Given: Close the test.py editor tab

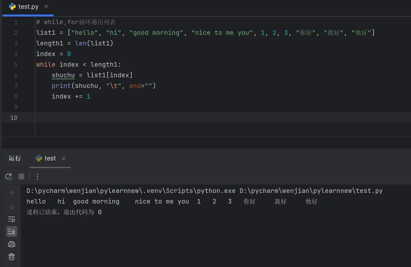Looking at the screenshot, I should [46, 7].
